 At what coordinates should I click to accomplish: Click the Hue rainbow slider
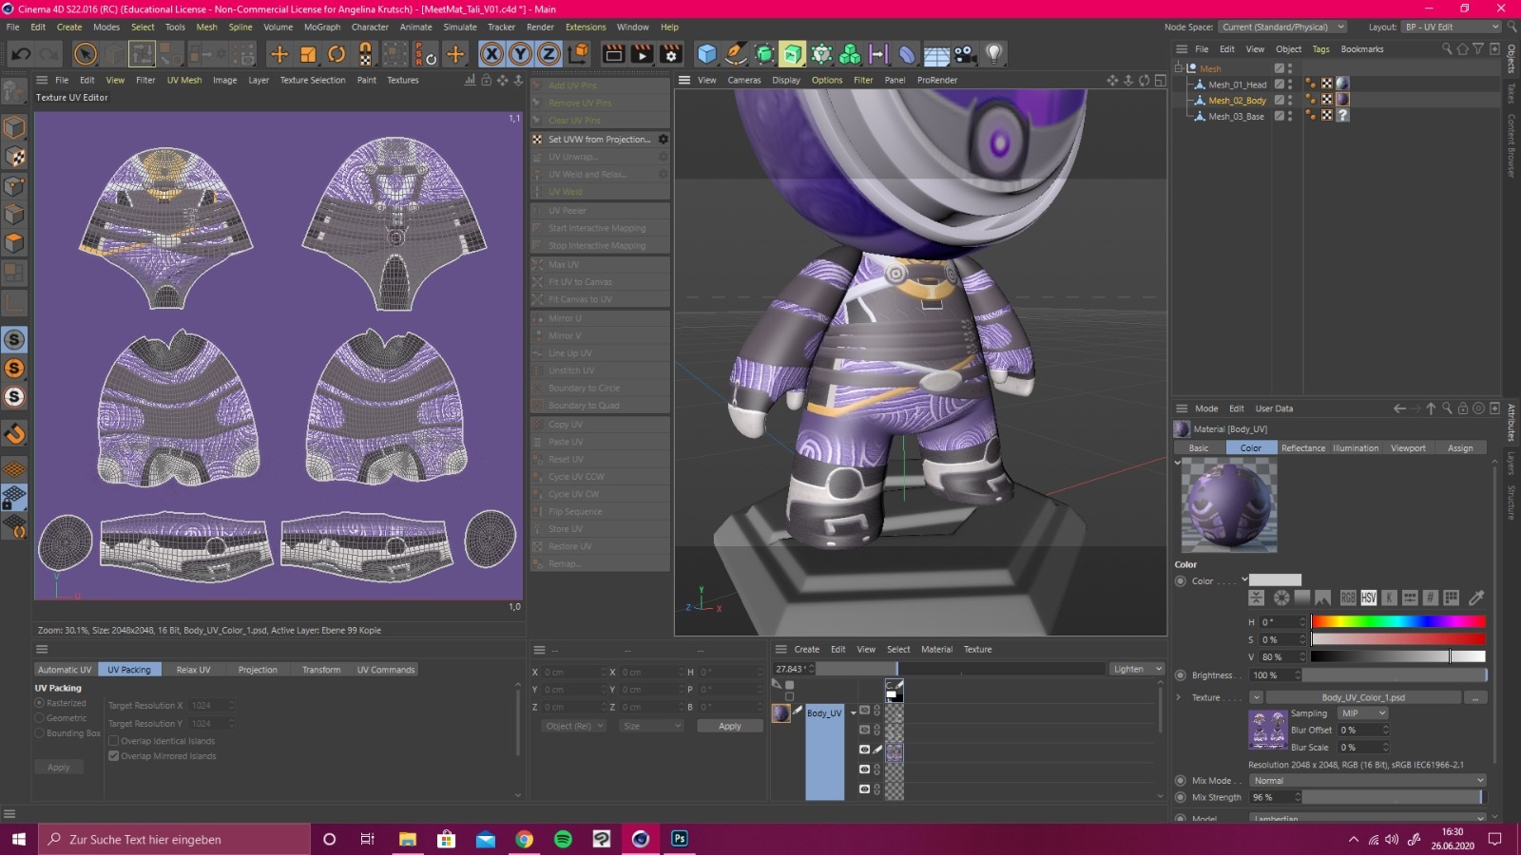pyautogui.click(x=1397, y=622)
